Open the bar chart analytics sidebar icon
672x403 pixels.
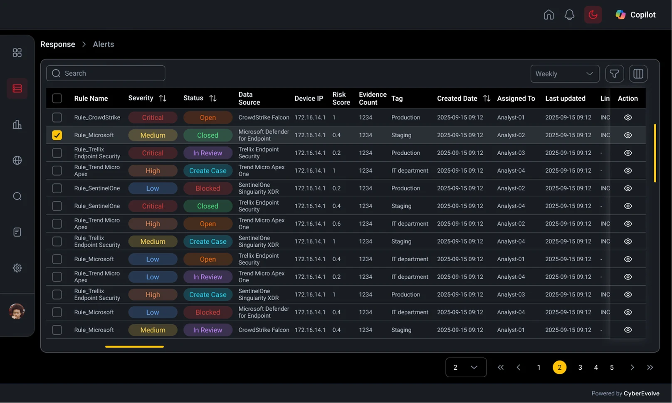[x=17, y=124]
